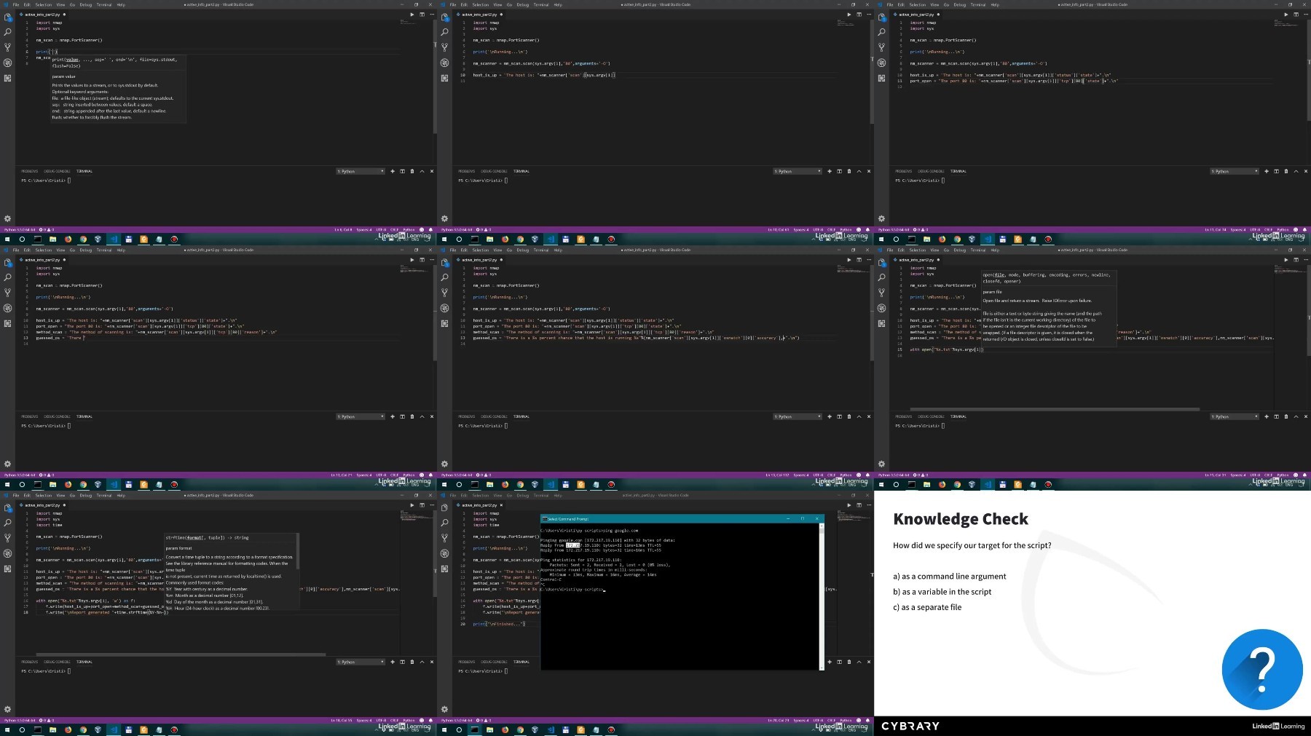The image size is (1311, 736).
Task: Click Run Python File icon in print tooltip frame
Action: coord(412,15)
